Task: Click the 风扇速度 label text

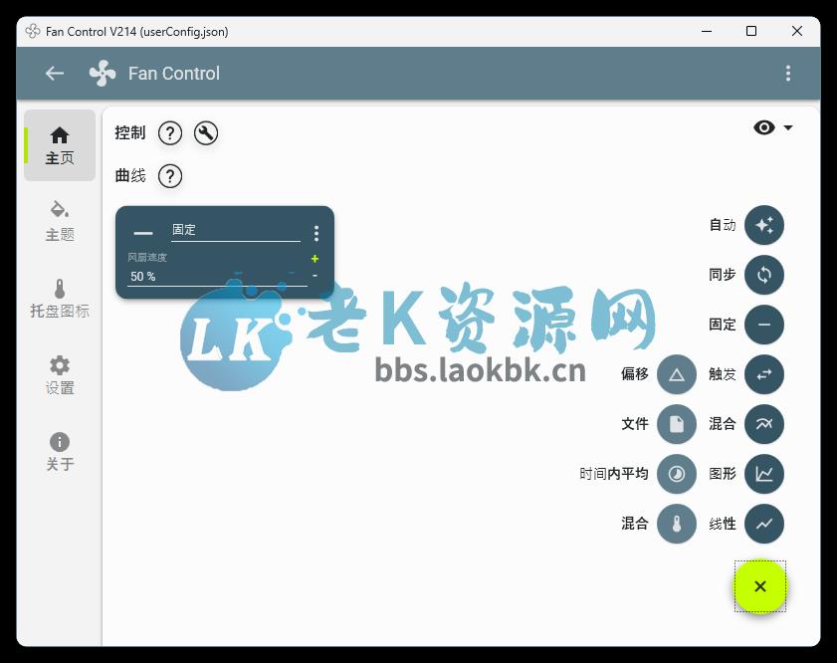Action: coord(147,257)
